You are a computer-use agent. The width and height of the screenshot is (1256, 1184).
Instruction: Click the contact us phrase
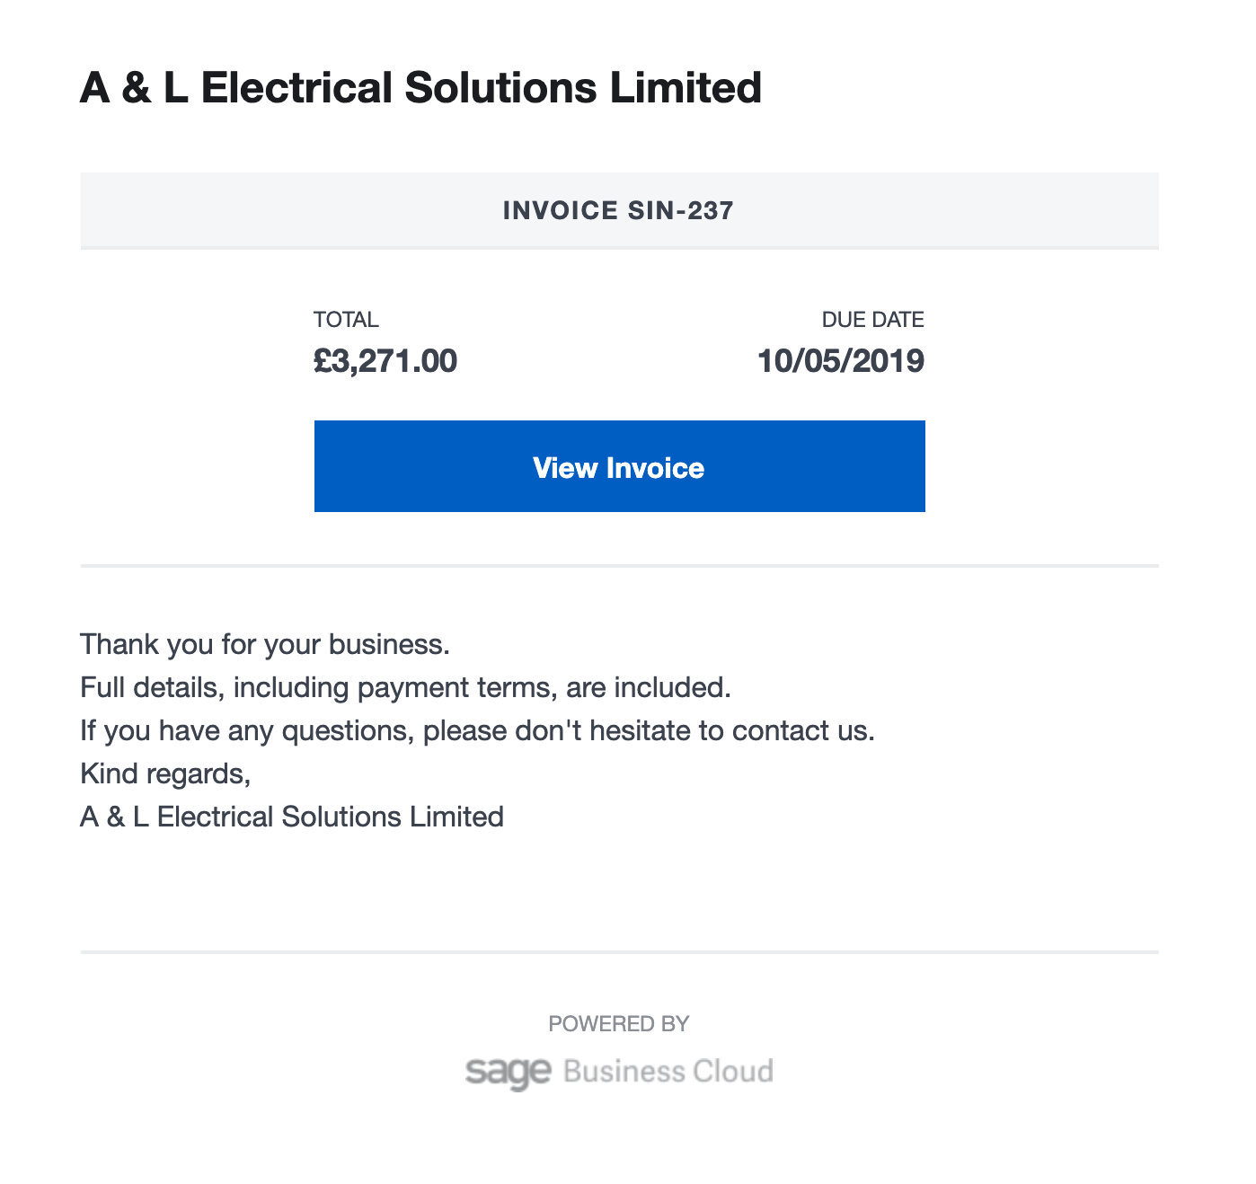pos(802,730)
